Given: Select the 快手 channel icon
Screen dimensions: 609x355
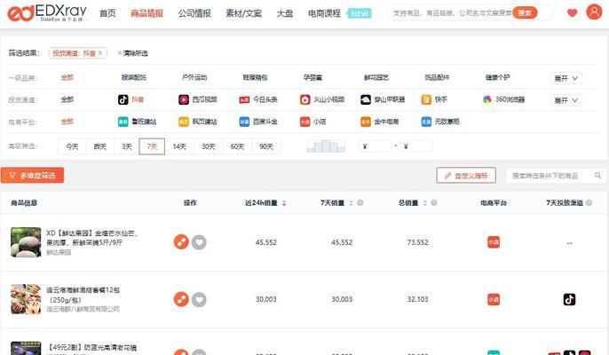Looking at the screenshot, I should [426, 99].
